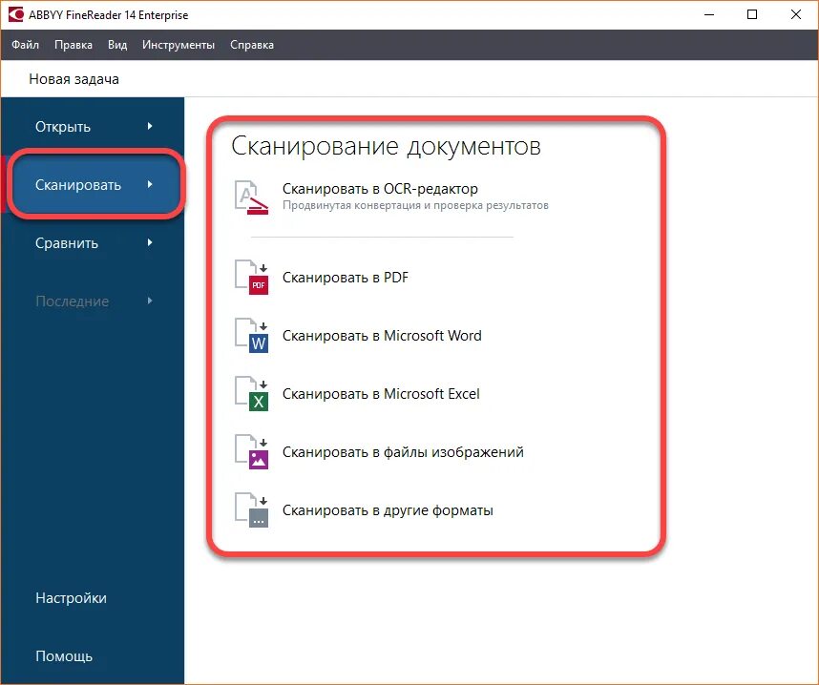Open the Файл menu
This screenshot has height=685, width=819.
[x=25, y=45]
